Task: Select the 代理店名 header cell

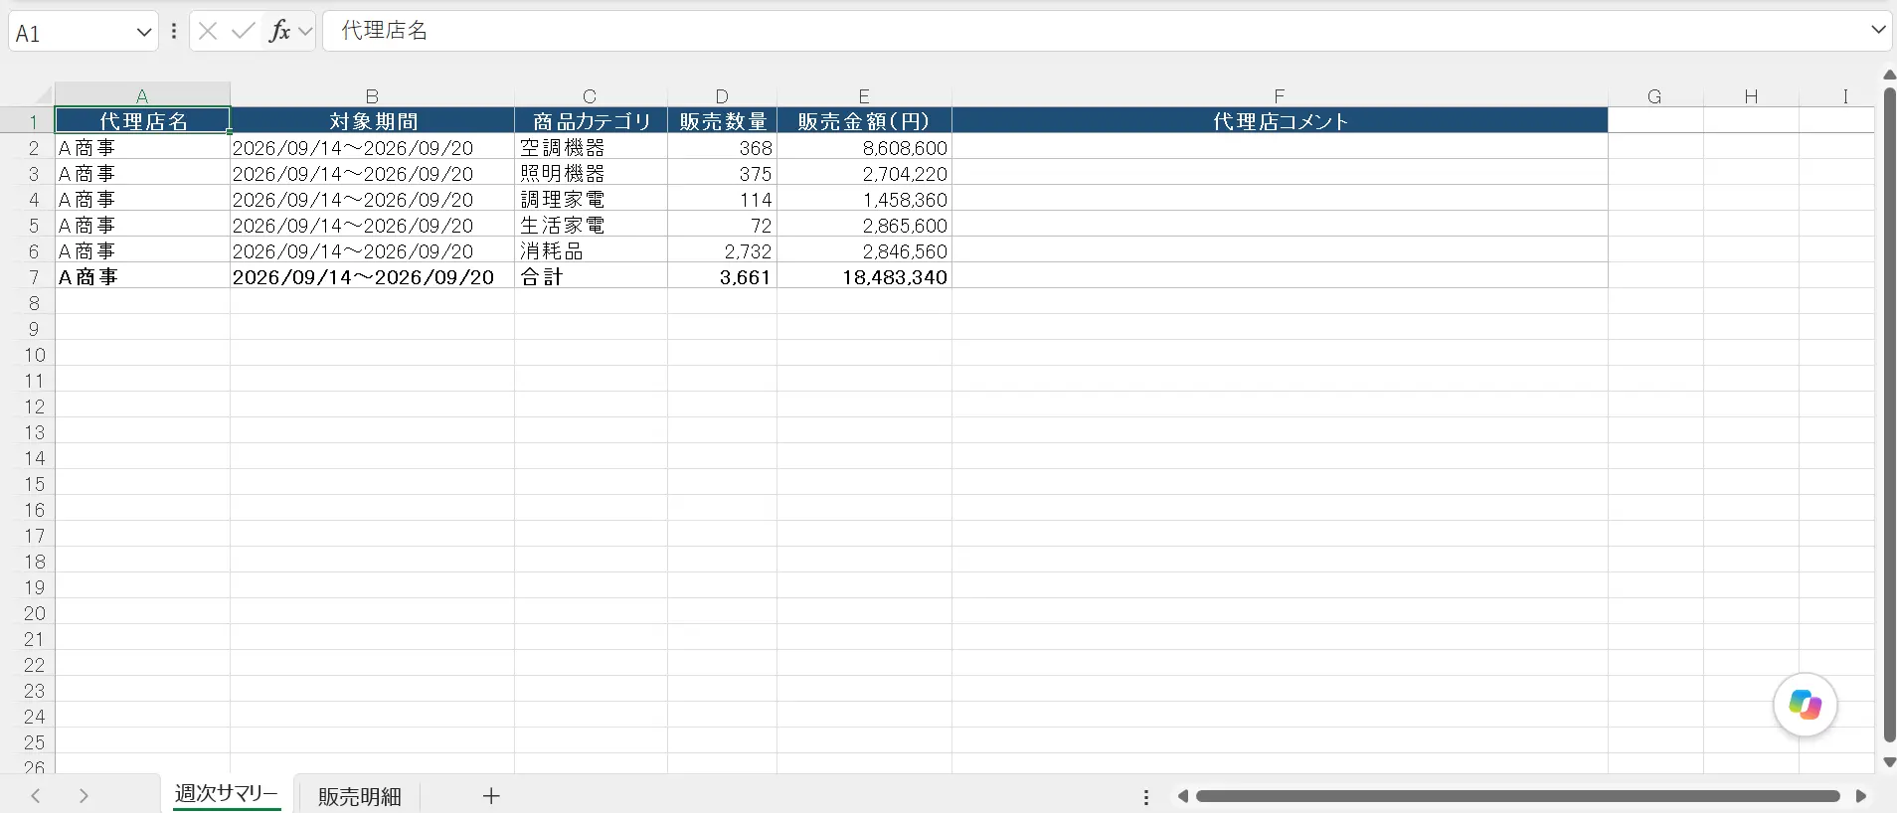Action: pos(142,121)
